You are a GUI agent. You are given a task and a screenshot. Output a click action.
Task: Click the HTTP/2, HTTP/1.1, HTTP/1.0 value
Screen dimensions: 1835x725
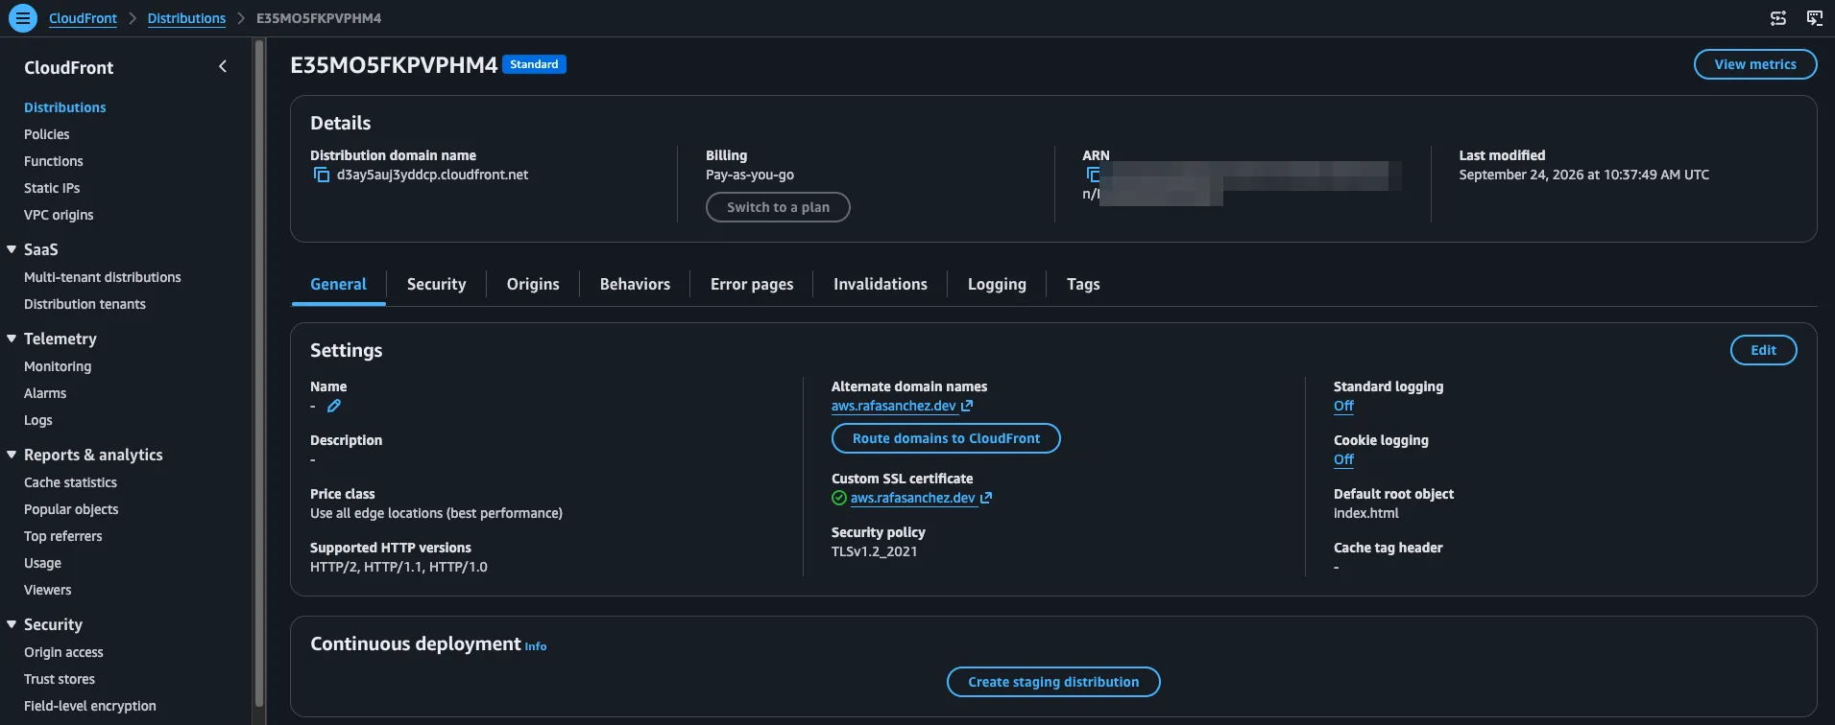pyautogui.click(x=398, y=567)
